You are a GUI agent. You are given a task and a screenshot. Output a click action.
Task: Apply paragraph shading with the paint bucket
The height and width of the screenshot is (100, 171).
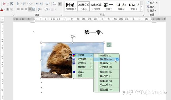coord(47,9)
